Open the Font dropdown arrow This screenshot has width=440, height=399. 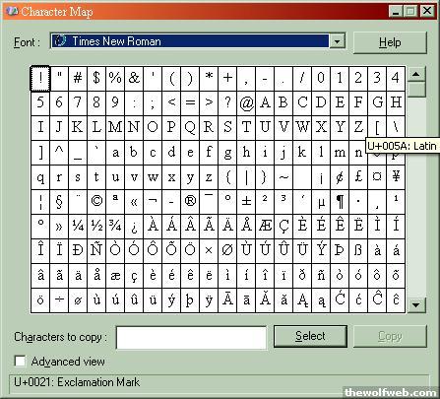pyautogui.click(x=337, y=41)
